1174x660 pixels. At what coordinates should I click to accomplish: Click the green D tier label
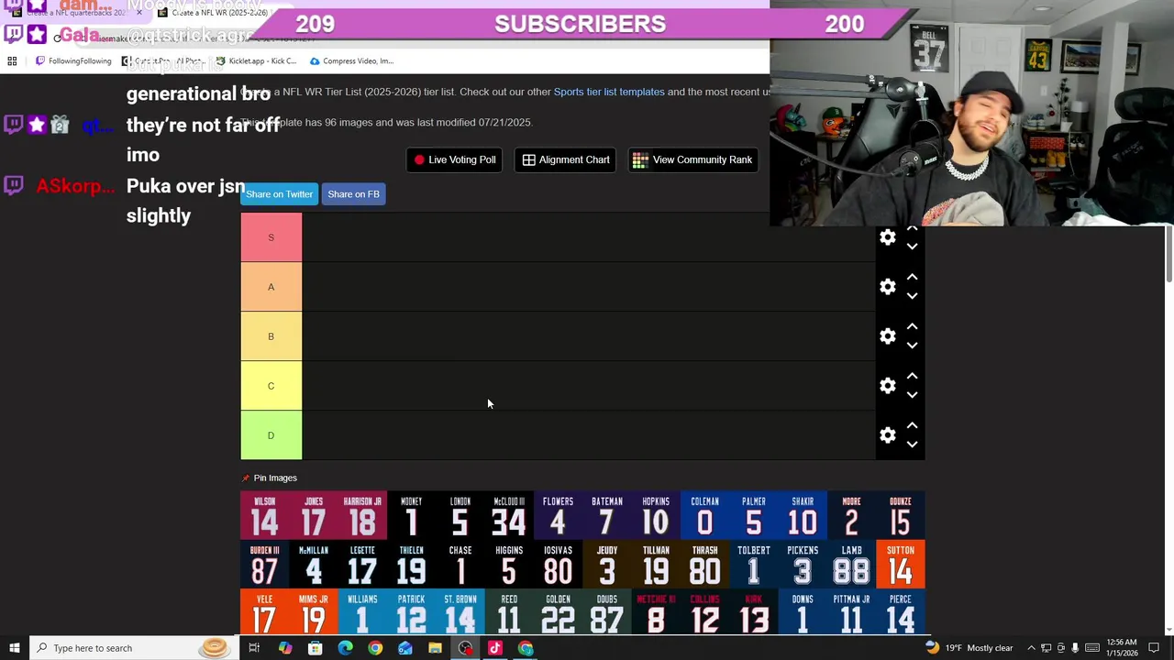pyautogui.click(x=271, y=435)
